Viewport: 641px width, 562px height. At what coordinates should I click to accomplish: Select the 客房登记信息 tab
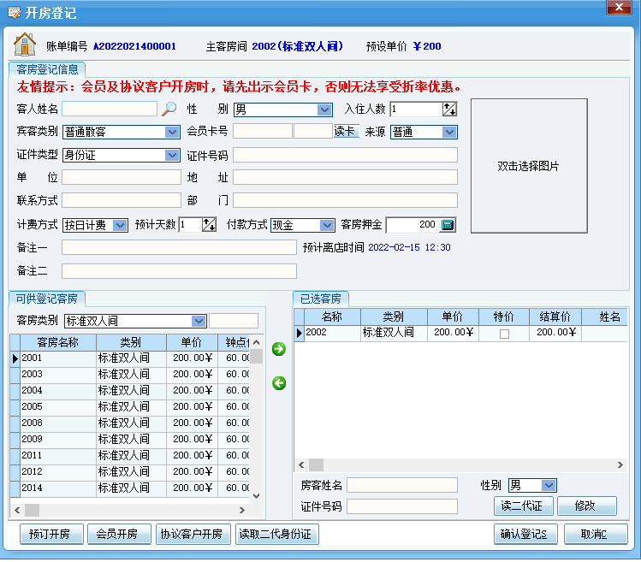[47, 69]
